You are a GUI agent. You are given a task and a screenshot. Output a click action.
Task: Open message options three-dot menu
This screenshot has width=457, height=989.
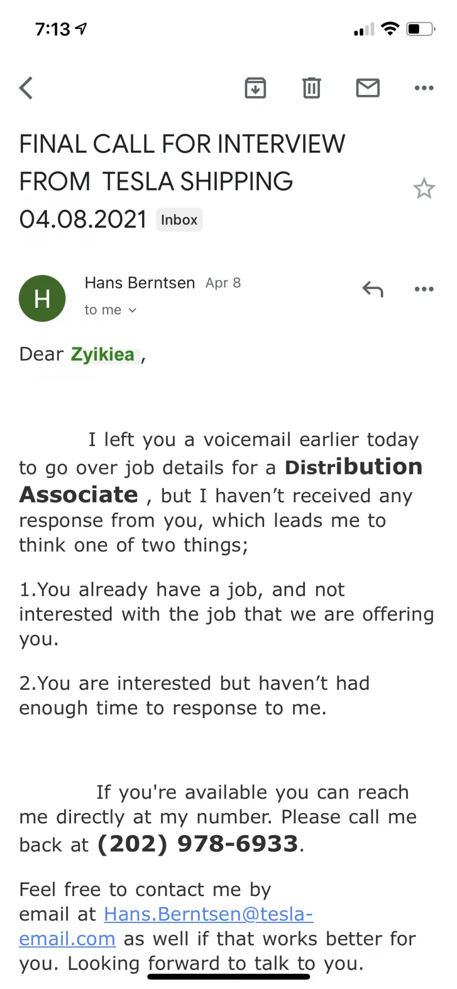tap(424, 289)
